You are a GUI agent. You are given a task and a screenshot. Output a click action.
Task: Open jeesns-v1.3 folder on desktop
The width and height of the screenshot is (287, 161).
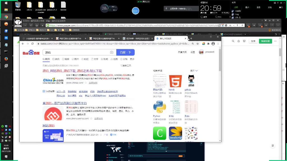coord(52,6)
